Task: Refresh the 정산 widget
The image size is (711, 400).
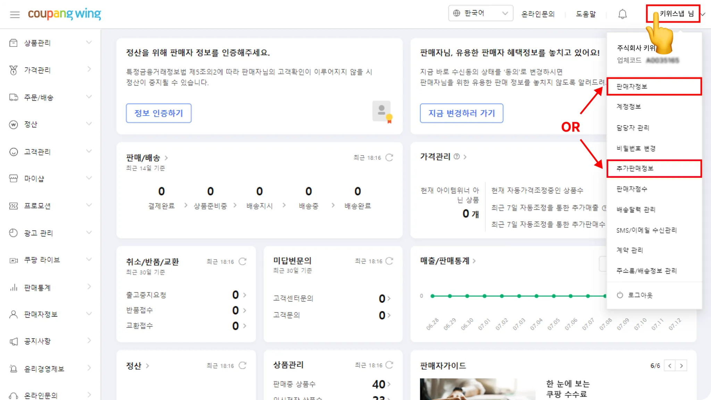Action: point(243,365)
